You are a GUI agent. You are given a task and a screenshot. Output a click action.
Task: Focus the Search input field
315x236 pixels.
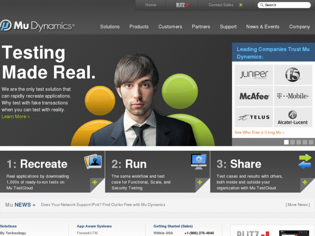(284, 5)
